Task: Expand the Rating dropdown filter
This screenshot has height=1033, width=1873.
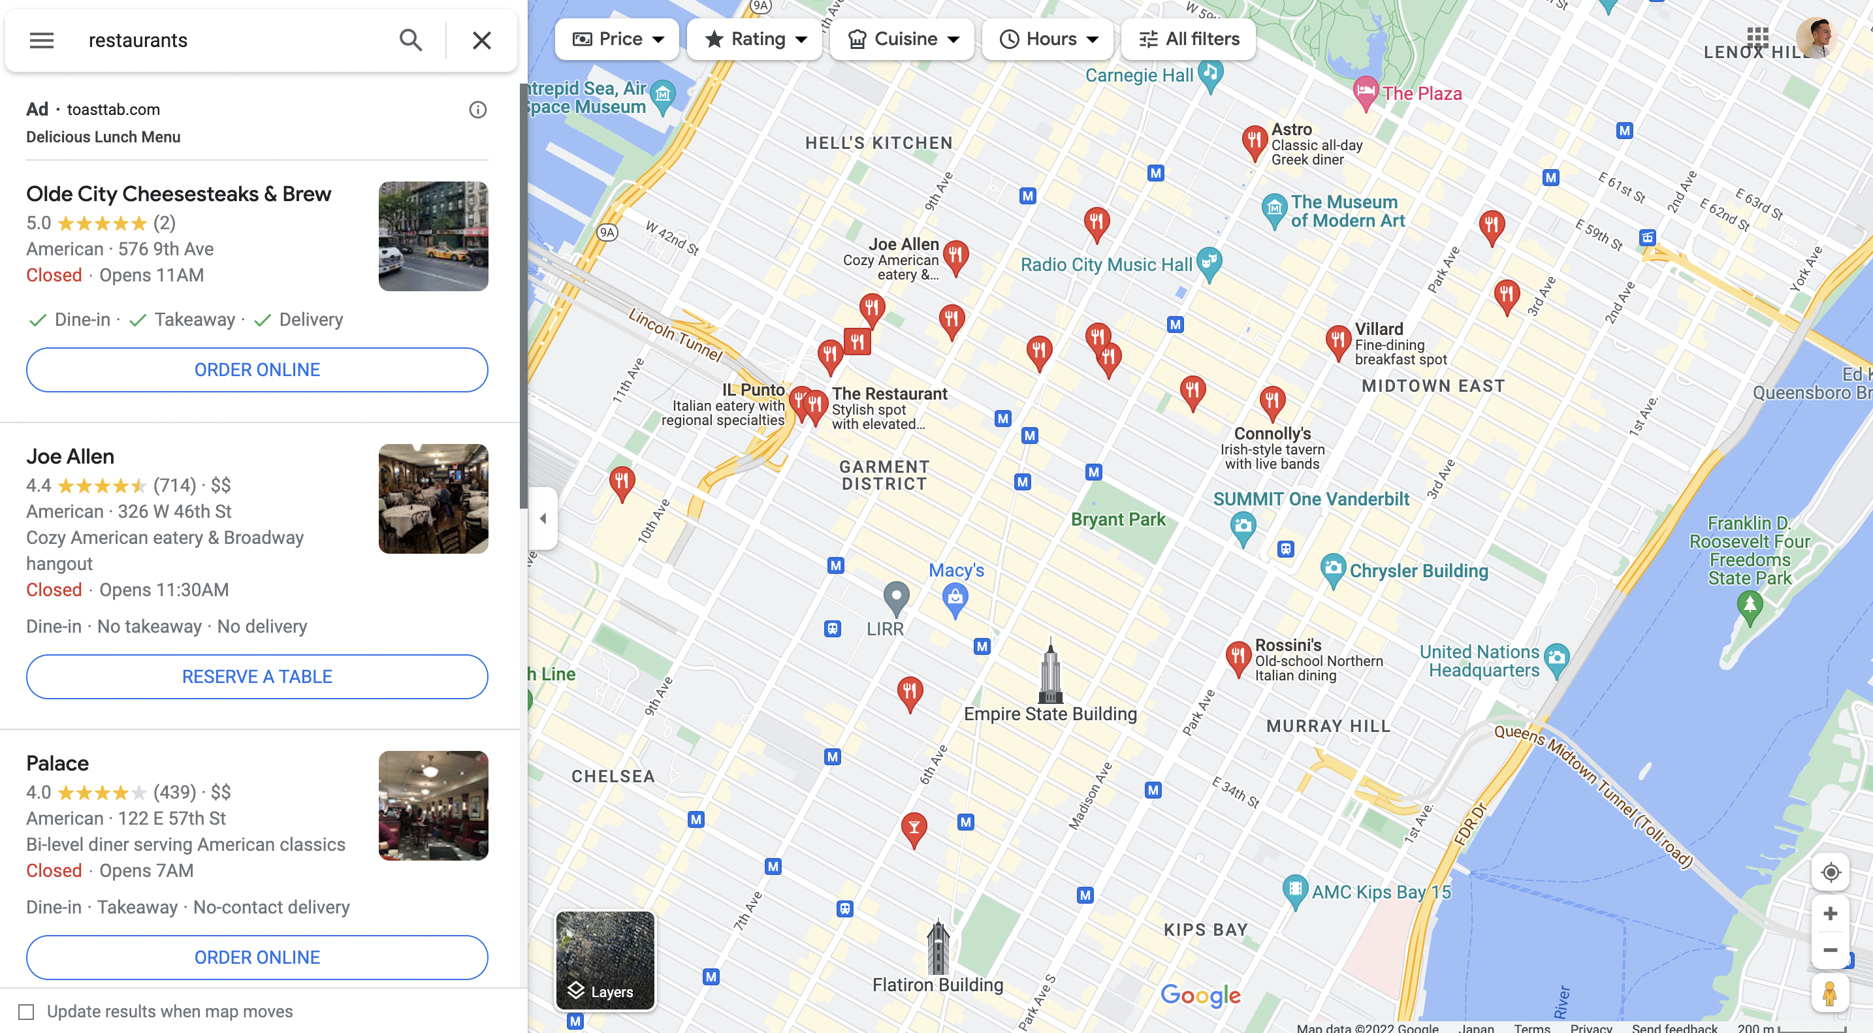Action: (754, 38)
